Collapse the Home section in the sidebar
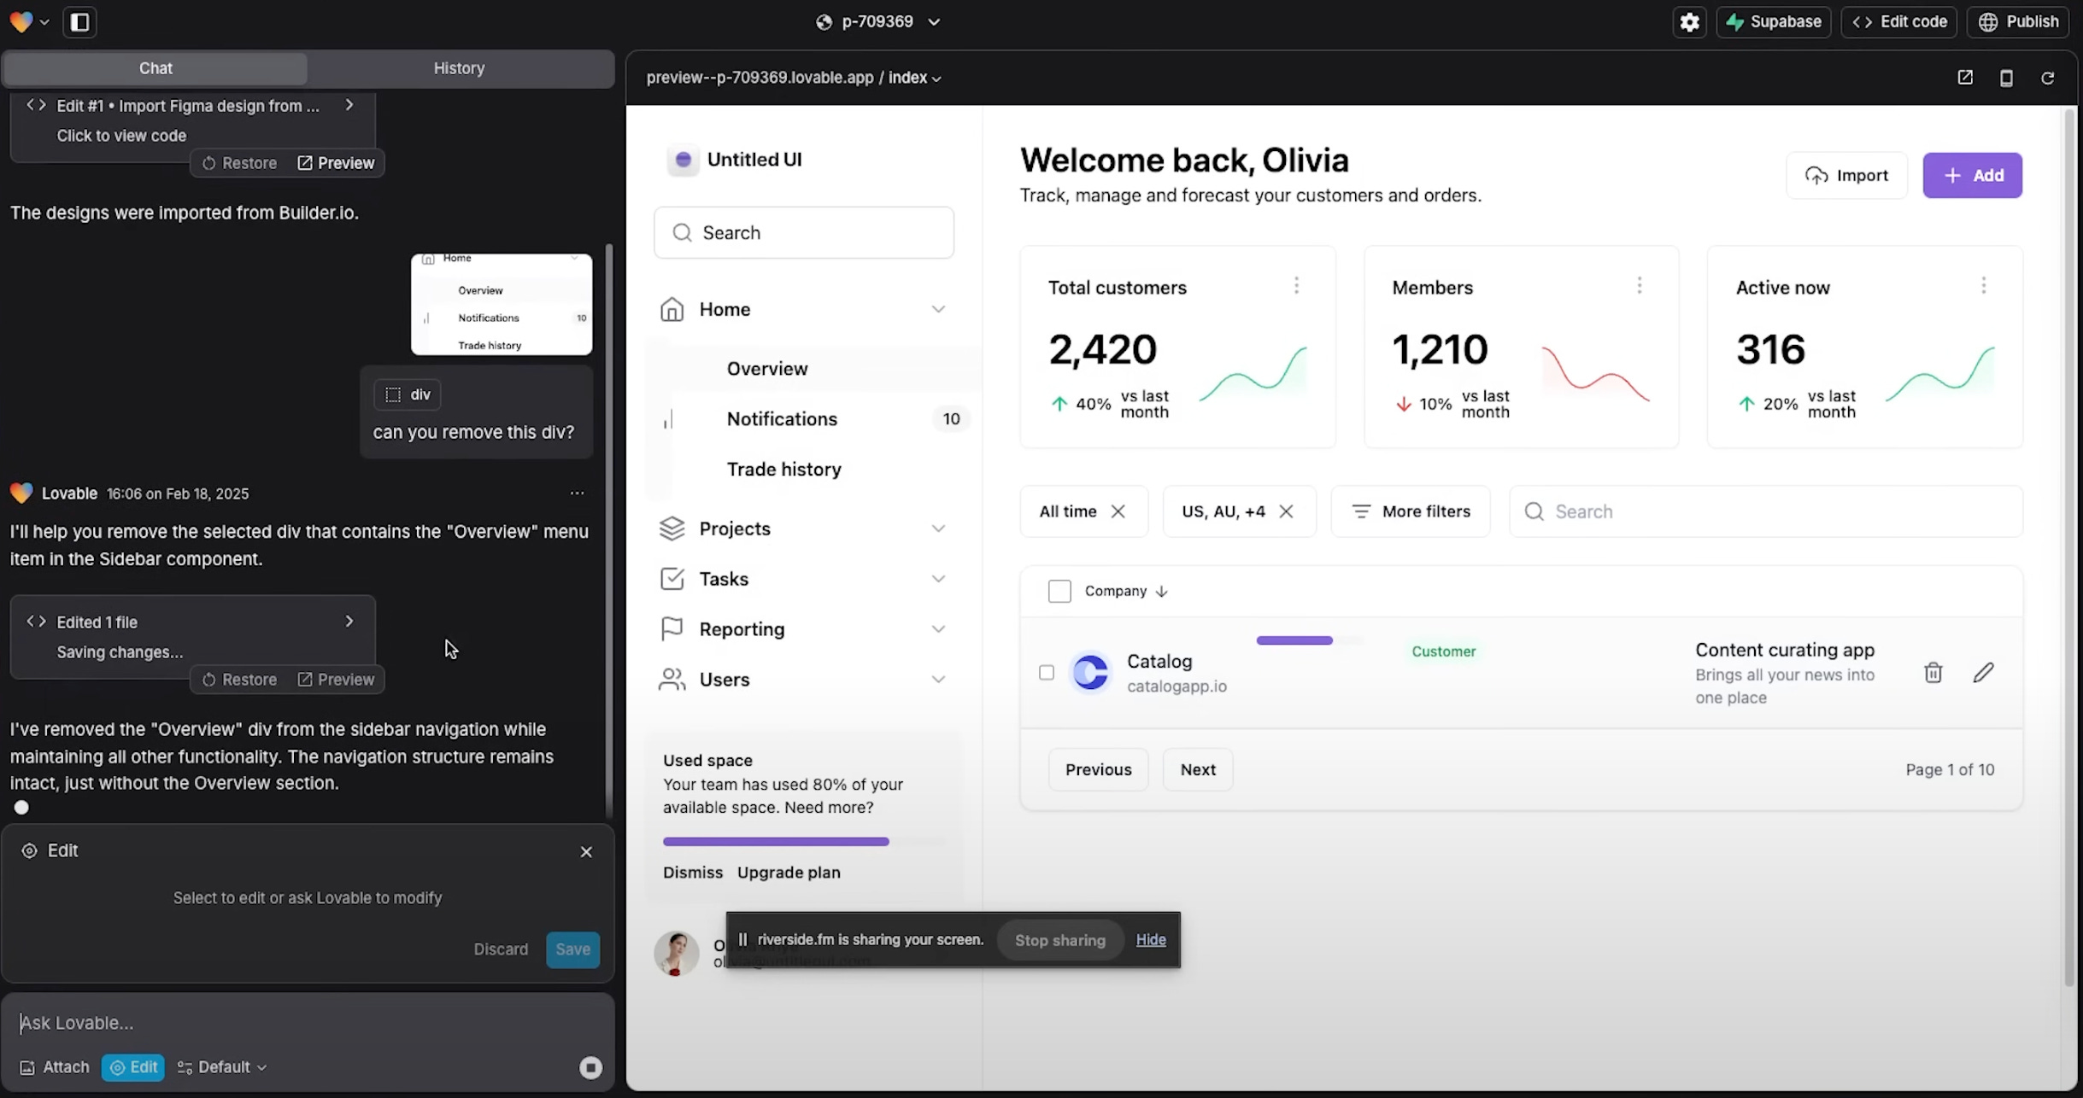The image size is (2083, 1098). 938,309
